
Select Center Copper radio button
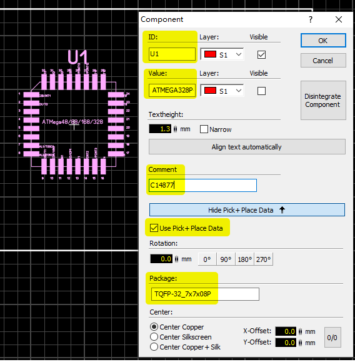point(154,327)
